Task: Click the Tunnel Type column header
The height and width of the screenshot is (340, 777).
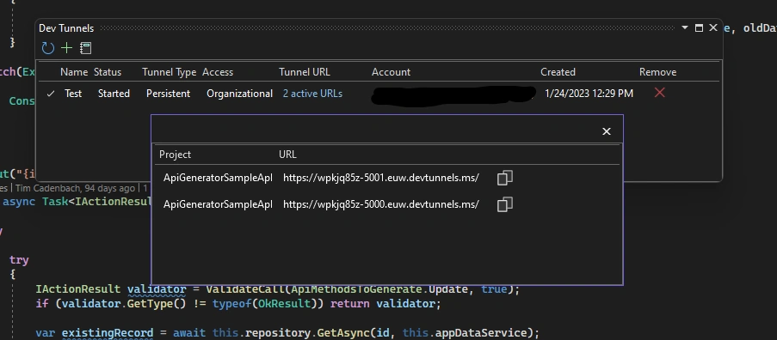Action: point(169,72)
